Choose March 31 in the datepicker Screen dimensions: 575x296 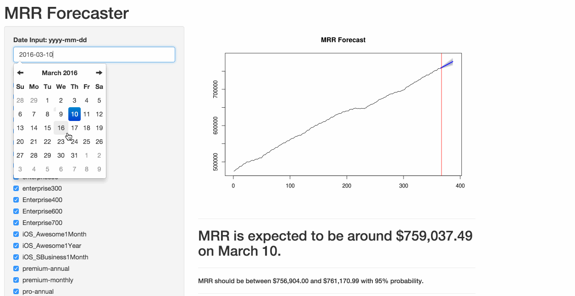point(74,155)
